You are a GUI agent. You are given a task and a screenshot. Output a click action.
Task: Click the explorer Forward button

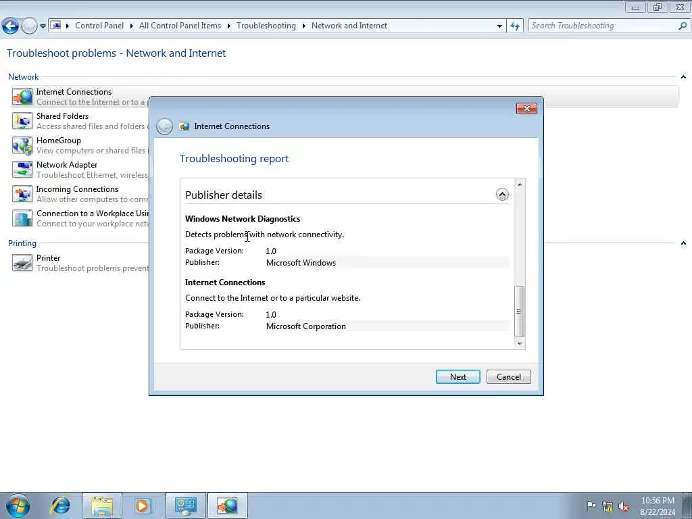pyautogui.click(x=29, y=26)
